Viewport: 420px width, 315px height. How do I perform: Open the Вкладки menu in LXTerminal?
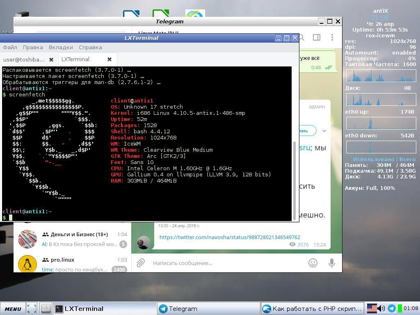click(61, 48)
